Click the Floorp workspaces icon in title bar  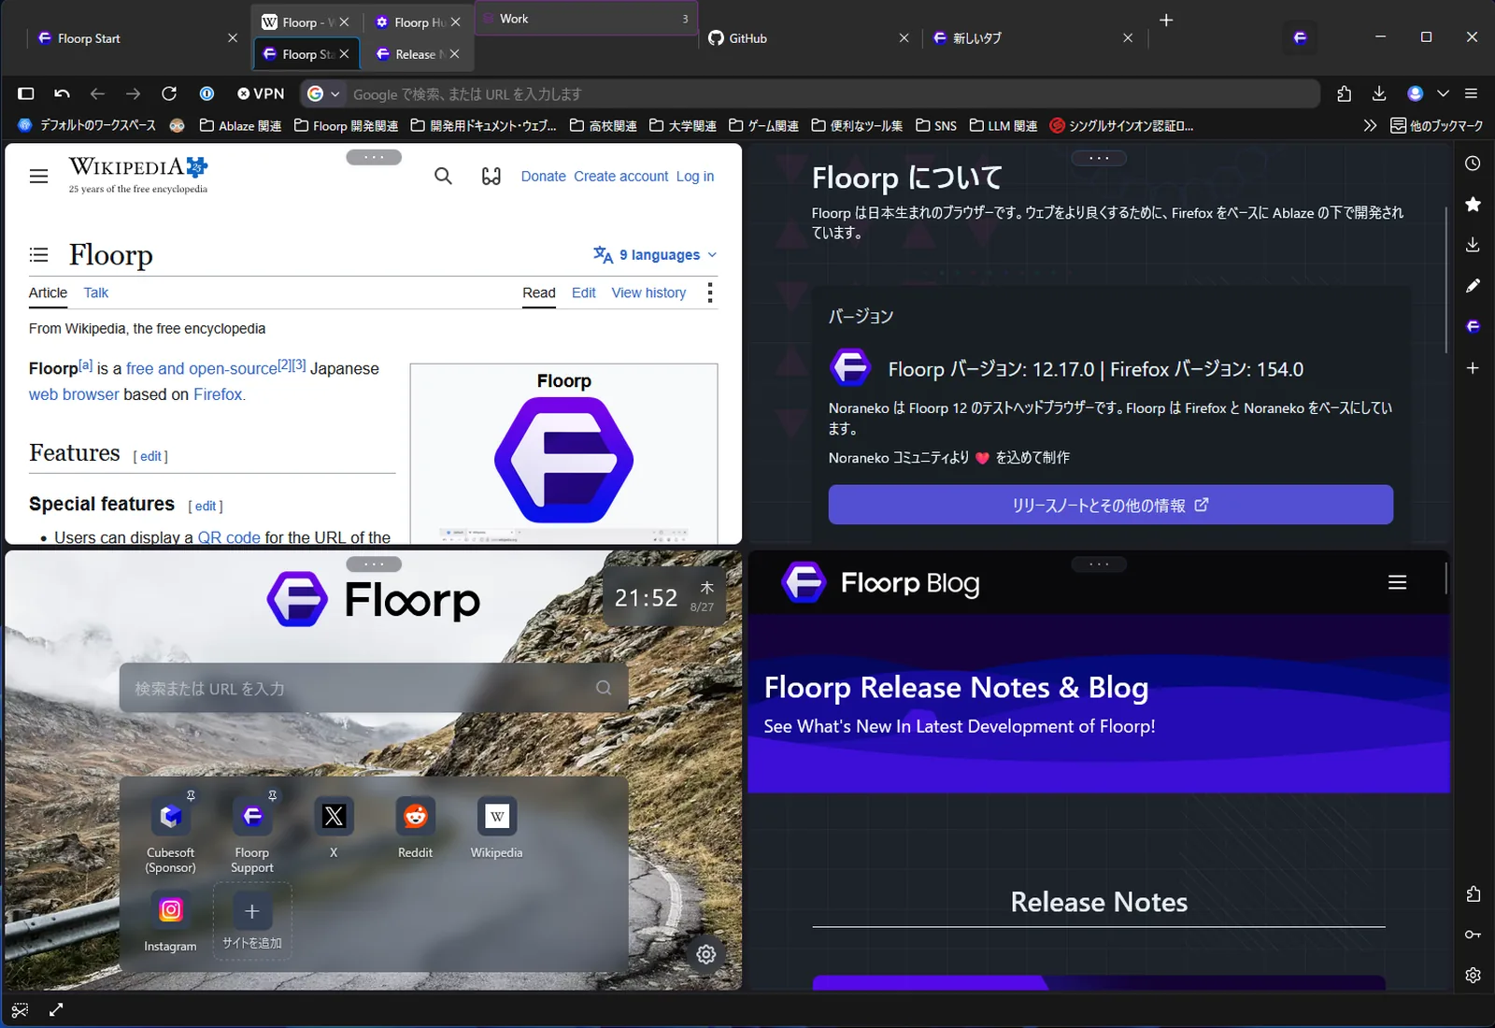click(1300, 37)
